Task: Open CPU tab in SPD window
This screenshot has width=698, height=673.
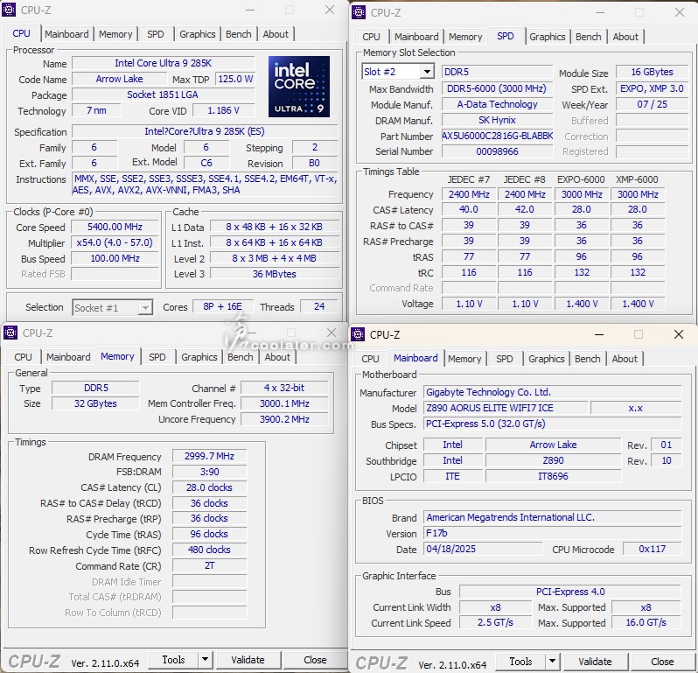Action: coord(371,37)
